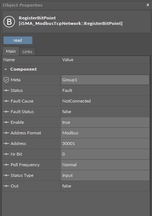Viewport: 152px width, 216px height.
Task: Click the slot icon beside Enable
Action: (6, 122)
